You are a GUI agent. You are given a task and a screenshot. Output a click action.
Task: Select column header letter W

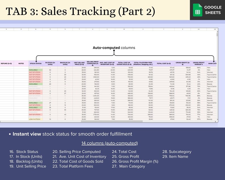[x=124, y=29]
